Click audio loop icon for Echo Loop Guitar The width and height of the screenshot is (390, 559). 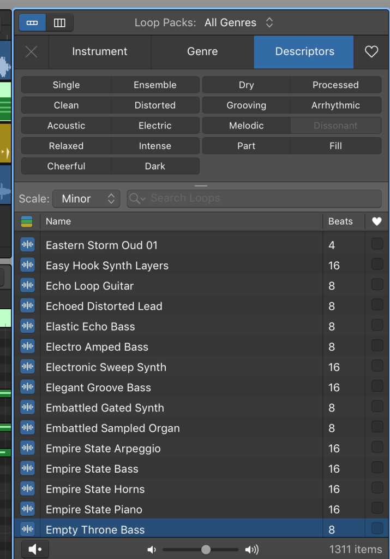pos(27,286)
